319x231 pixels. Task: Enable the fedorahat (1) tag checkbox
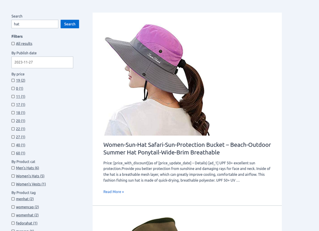click(x=13, y=223)
